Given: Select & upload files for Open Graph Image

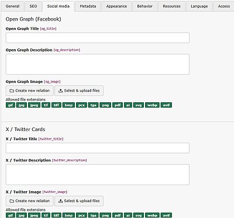Looking at the screenshot, I should [x=79, y=91].
